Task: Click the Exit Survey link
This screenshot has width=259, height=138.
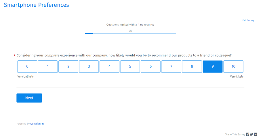Action: [x=248, y=20]
